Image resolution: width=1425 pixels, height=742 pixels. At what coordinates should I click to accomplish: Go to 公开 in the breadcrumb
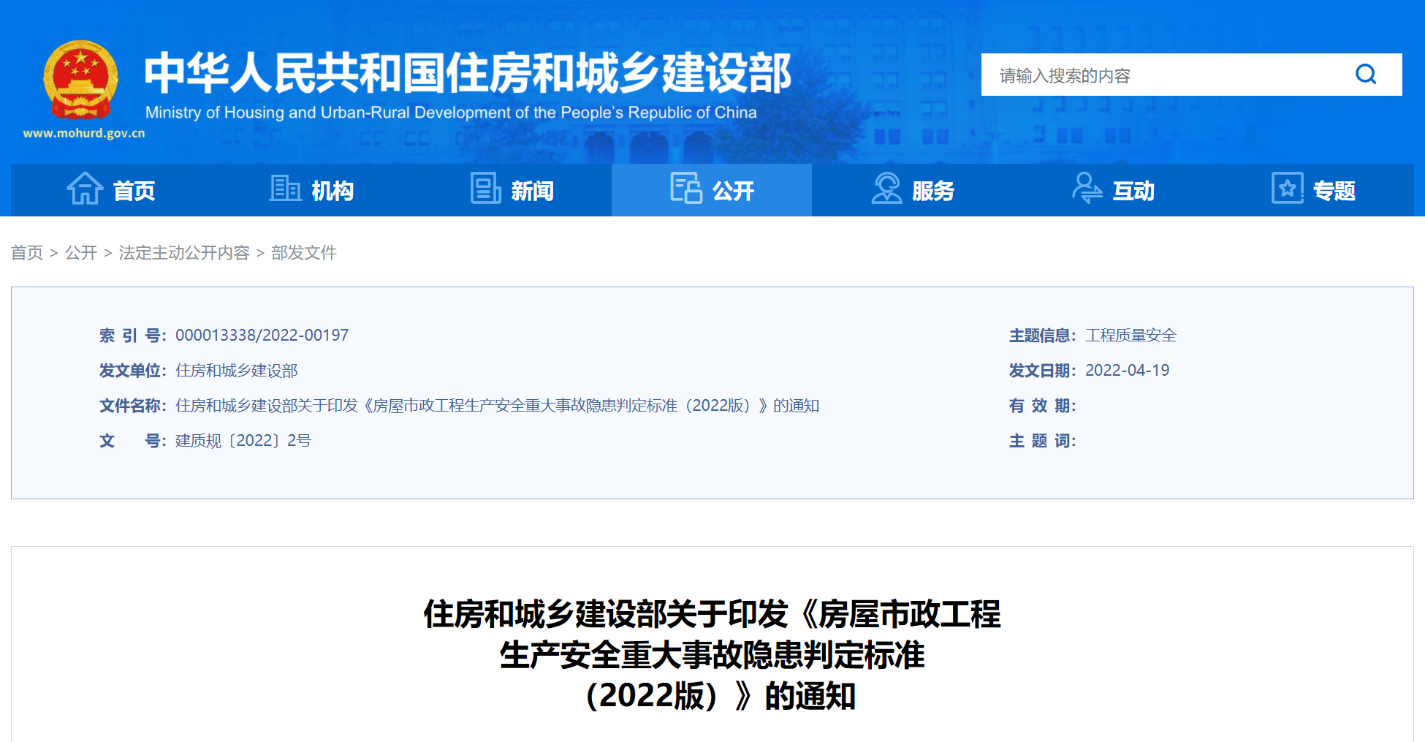coord(81,253)
